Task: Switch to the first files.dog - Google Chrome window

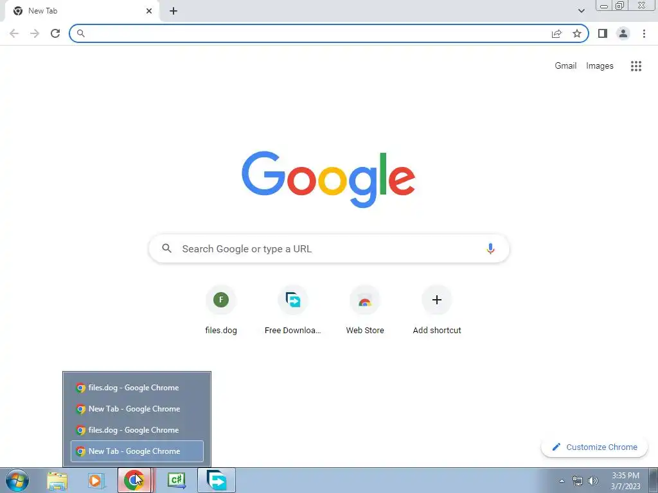Action: tap(138, 388)
